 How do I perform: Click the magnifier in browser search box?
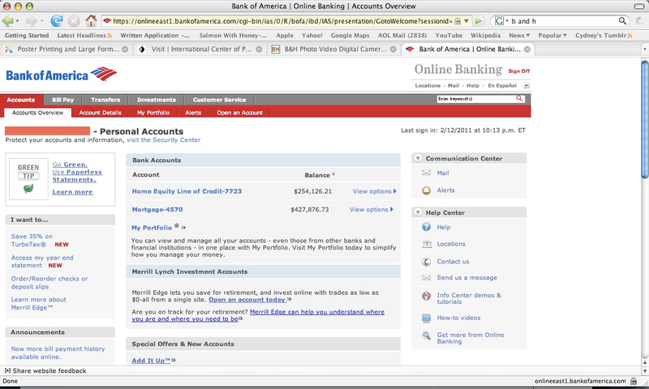tap(622, 21)
